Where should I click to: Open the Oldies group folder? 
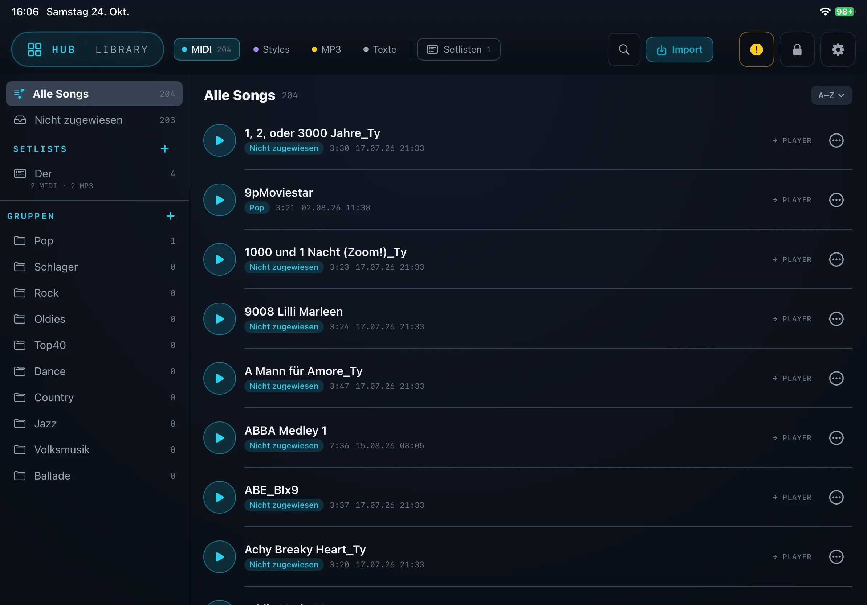[x=94, y=319]
